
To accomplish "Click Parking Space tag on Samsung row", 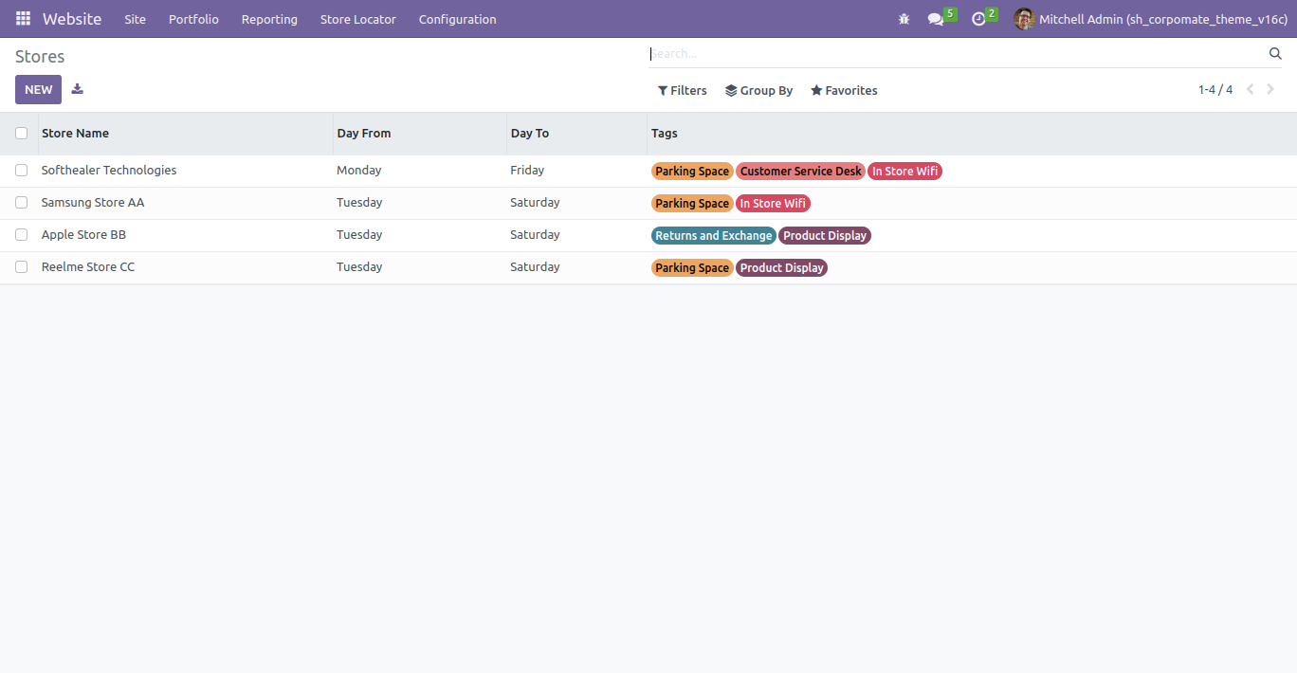I will [x=692, y=204].
